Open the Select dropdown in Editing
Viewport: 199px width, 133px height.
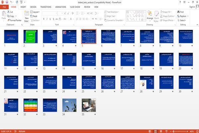coord(182,20)
